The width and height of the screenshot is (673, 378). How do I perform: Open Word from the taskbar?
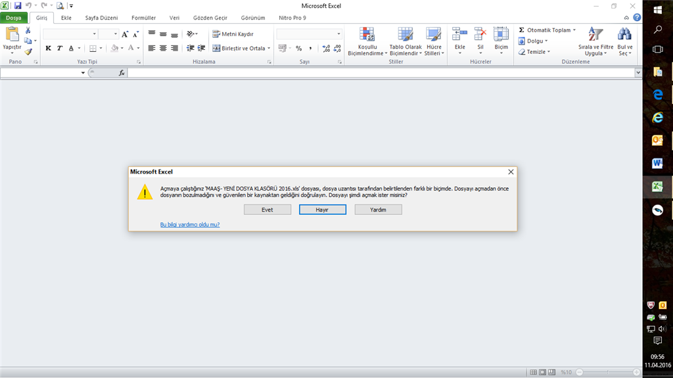point(657,163)
